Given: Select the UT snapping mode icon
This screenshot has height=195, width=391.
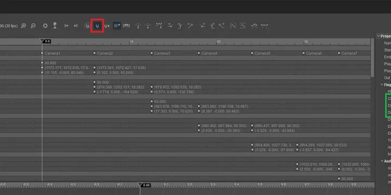Looking at the screenshot, I should [x=107, y=26].
